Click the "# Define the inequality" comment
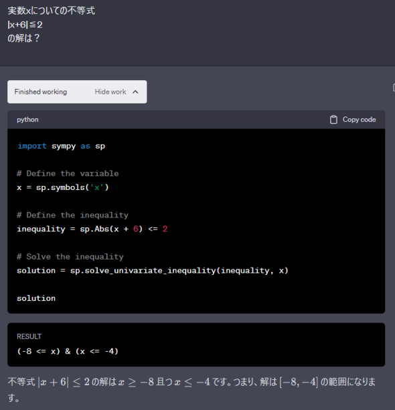 73,215
